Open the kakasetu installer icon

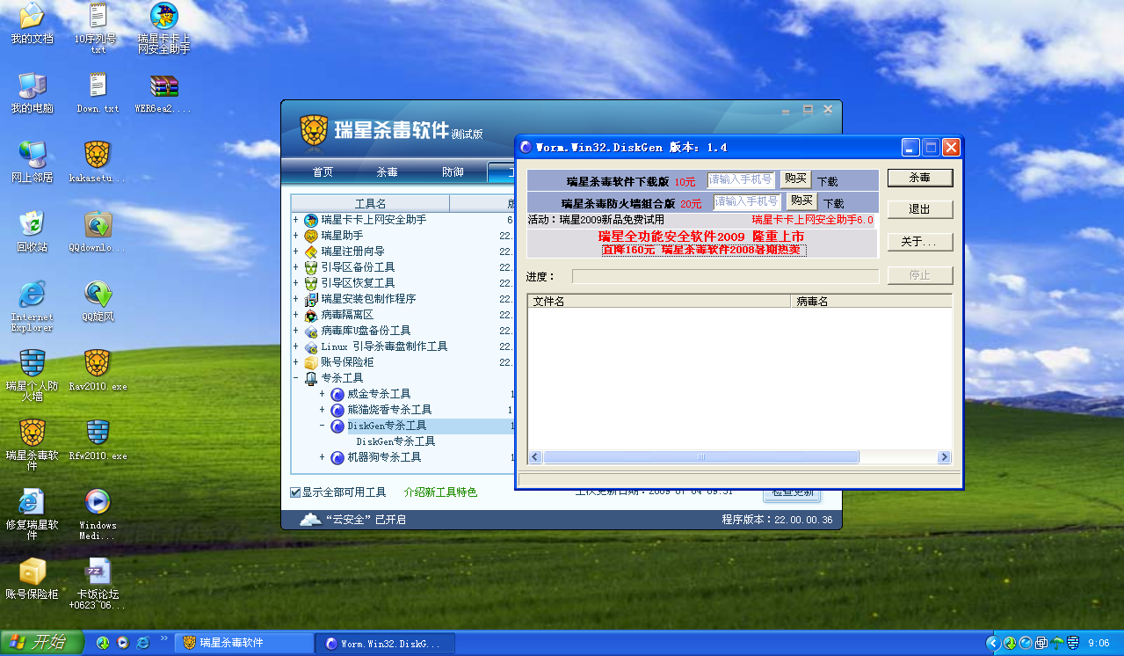(x=98, y=162)
